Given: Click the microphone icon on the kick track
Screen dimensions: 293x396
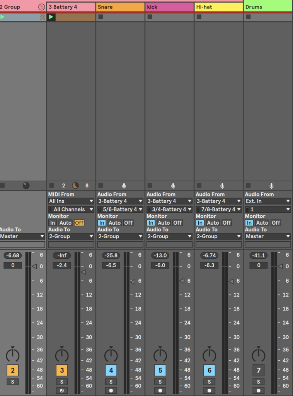Looking at the screenshot, I should (x=173, y=186).
